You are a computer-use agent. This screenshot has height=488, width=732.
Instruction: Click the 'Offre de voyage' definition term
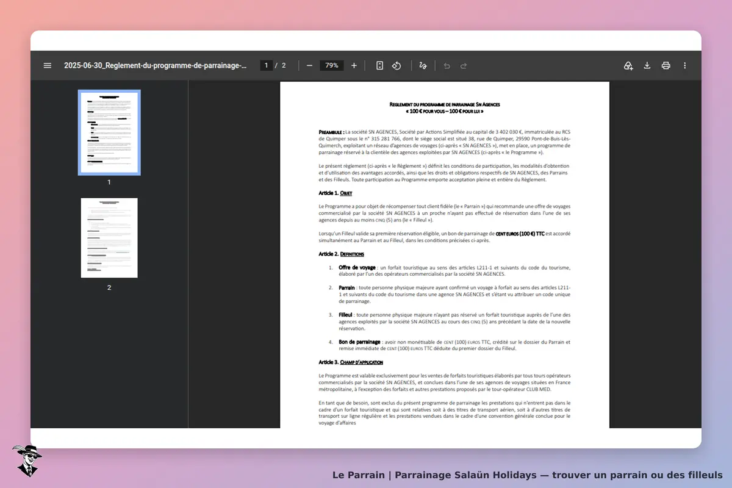[357, 268]
